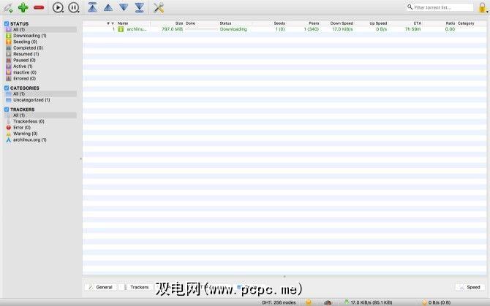
Task: Click the padlock lock UI icon
Action: click(x=482, y=7)
